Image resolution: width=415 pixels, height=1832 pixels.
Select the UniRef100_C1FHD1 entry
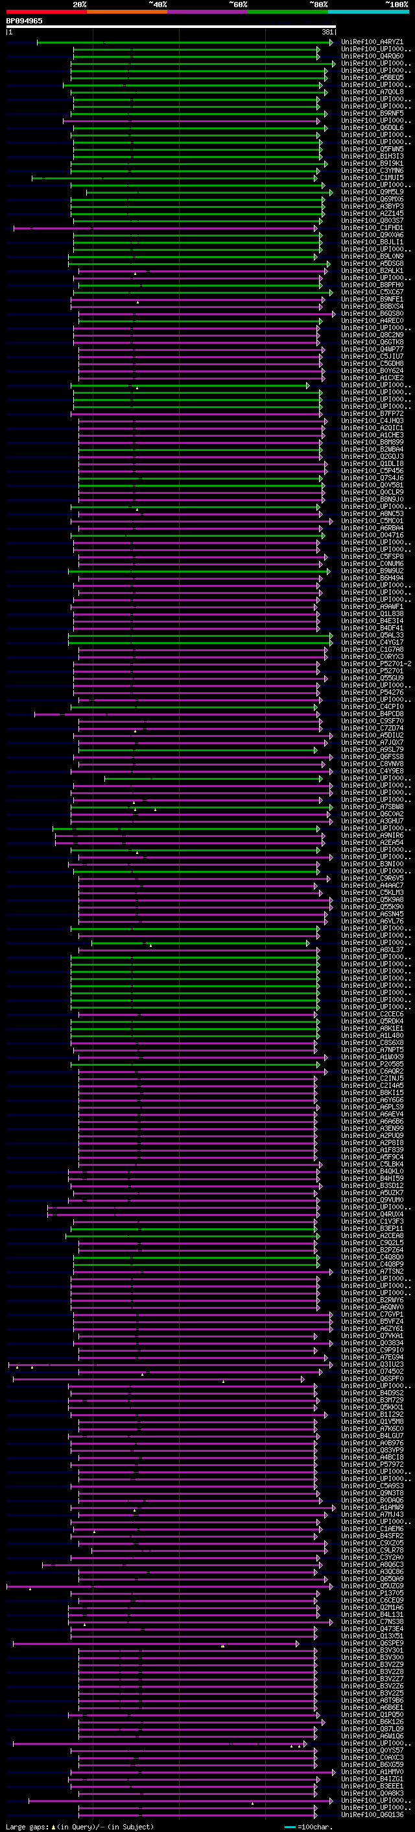point(372,227)
